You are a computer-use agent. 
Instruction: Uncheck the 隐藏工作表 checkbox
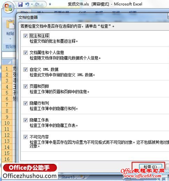coord(25,120)
